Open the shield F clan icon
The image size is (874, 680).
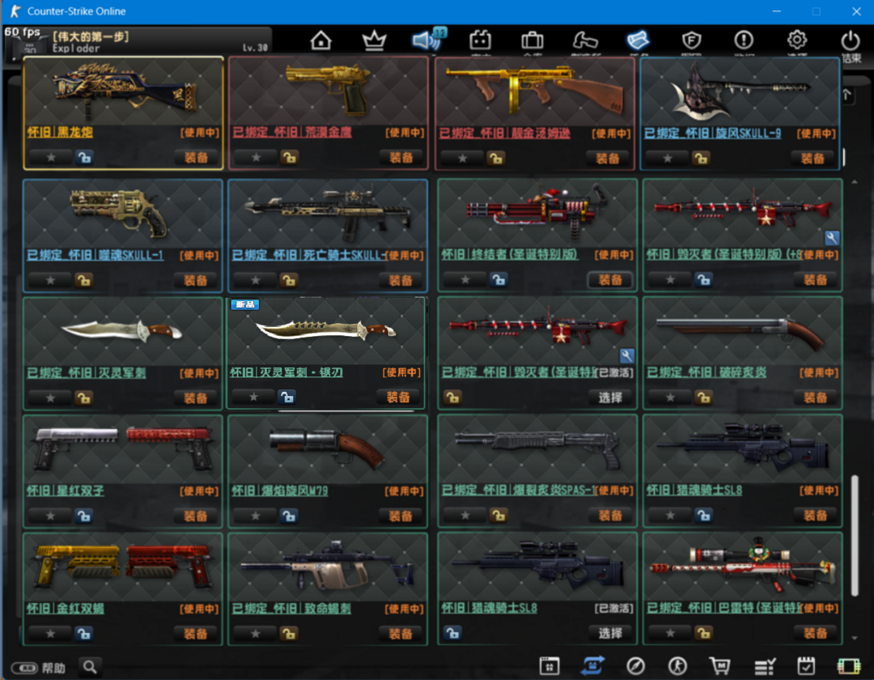(691, 40)
